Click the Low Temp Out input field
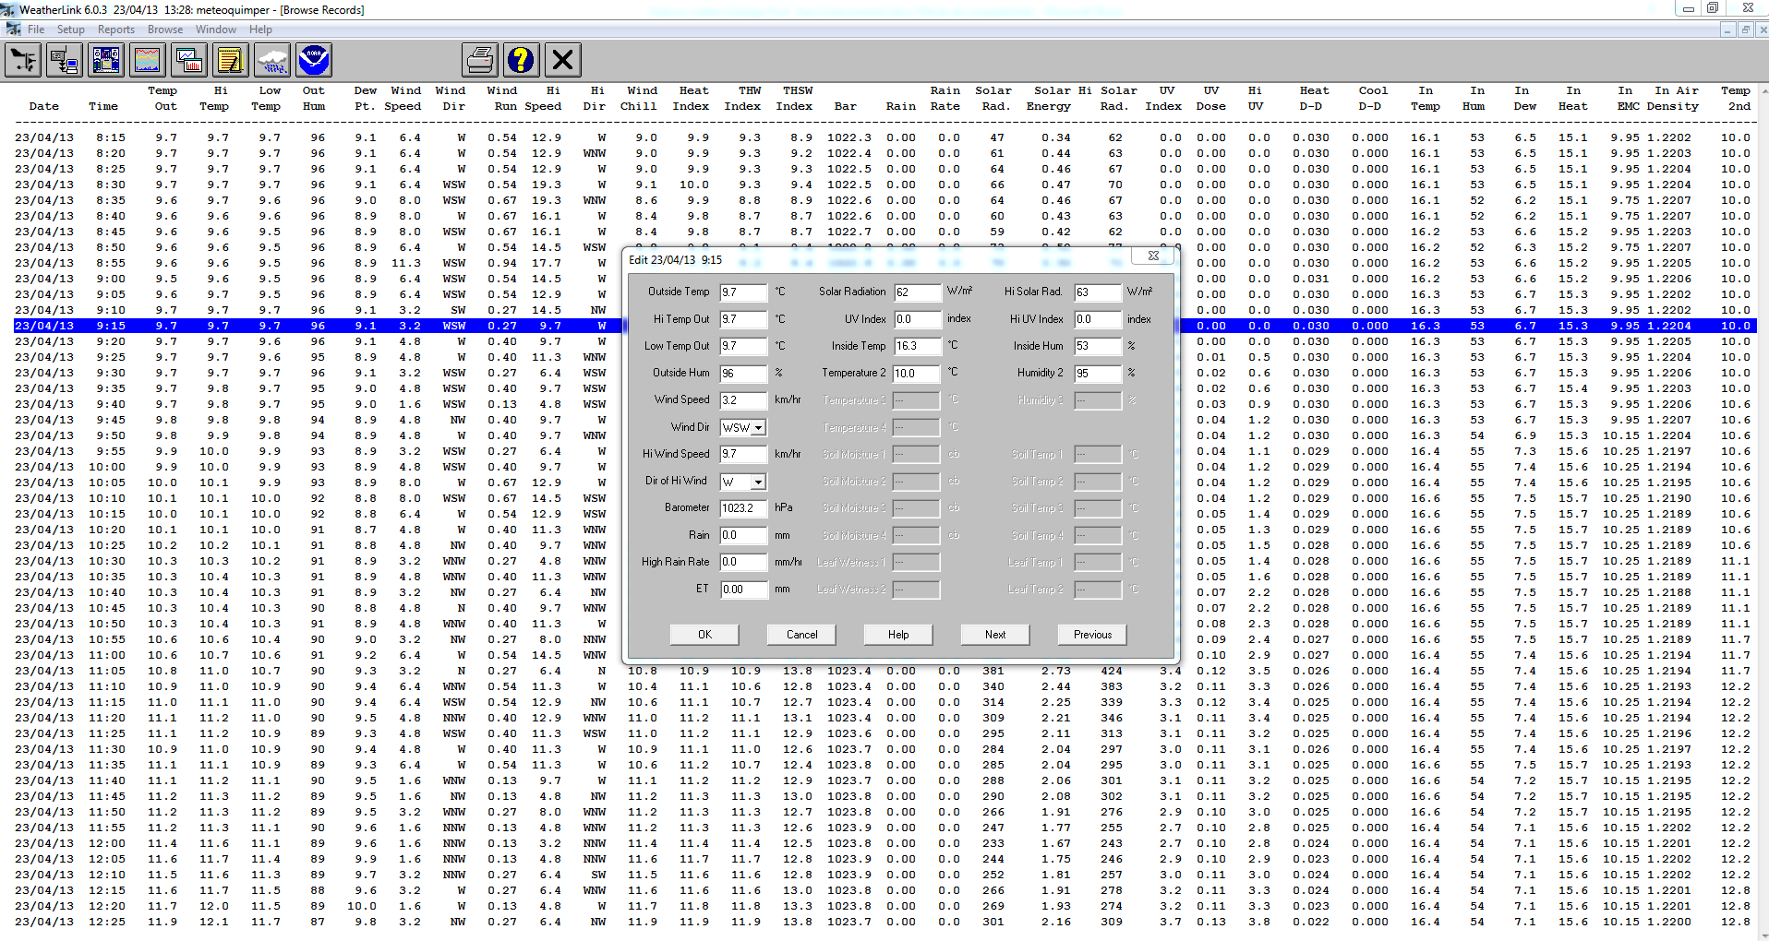Screen dimensions: 1769x941 pos(744,347)
